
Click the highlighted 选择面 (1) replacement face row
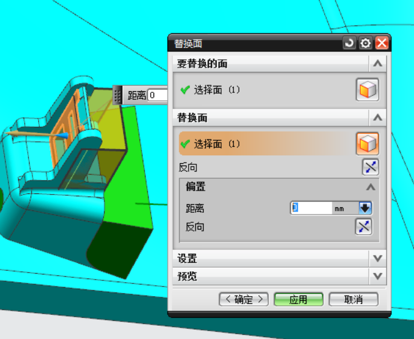[267, 144]
